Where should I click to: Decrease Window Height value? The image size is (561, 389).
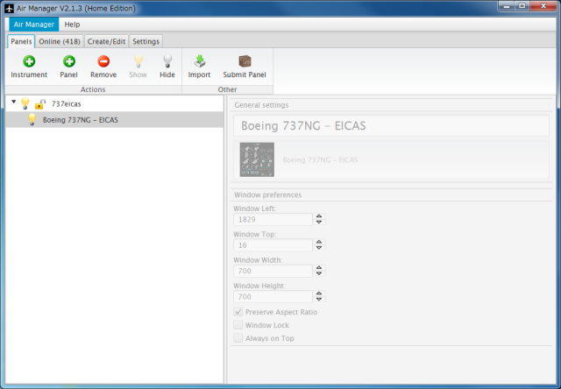point(319,300)
